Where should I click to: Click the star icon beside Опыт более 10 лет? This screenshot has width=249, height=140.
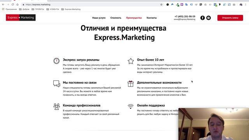click(131, 61)
